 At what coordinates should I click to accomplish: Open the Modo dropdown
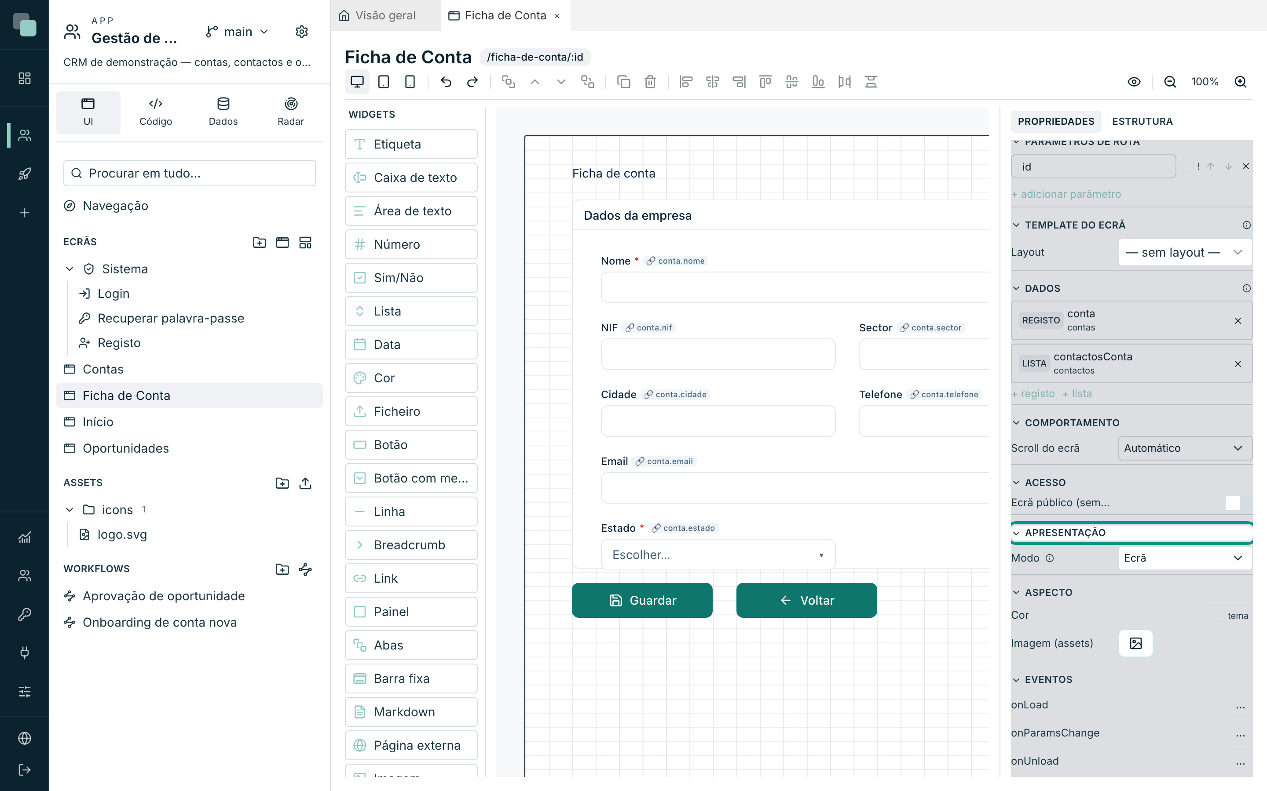1185,558
